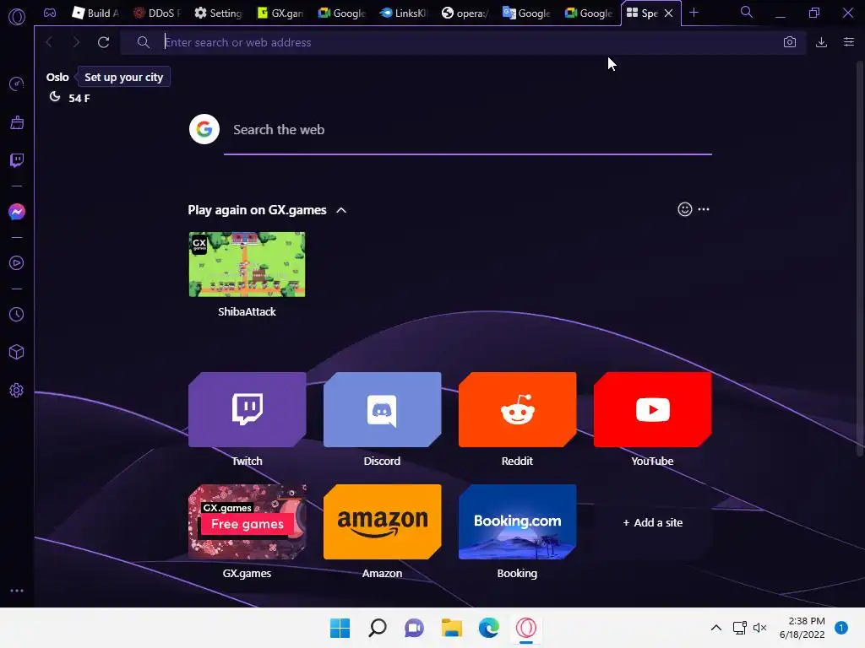This screenshot has height=648, width=865.
Task: Open clock and date in taskbar
Action: click(x=802, y=628)
